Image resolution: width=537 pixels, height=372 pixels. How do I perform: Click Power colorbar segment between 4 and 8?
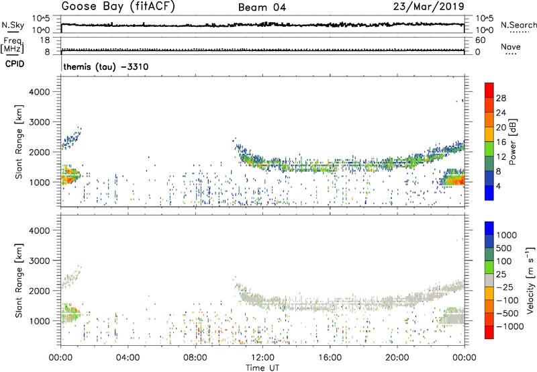(489, 178)
